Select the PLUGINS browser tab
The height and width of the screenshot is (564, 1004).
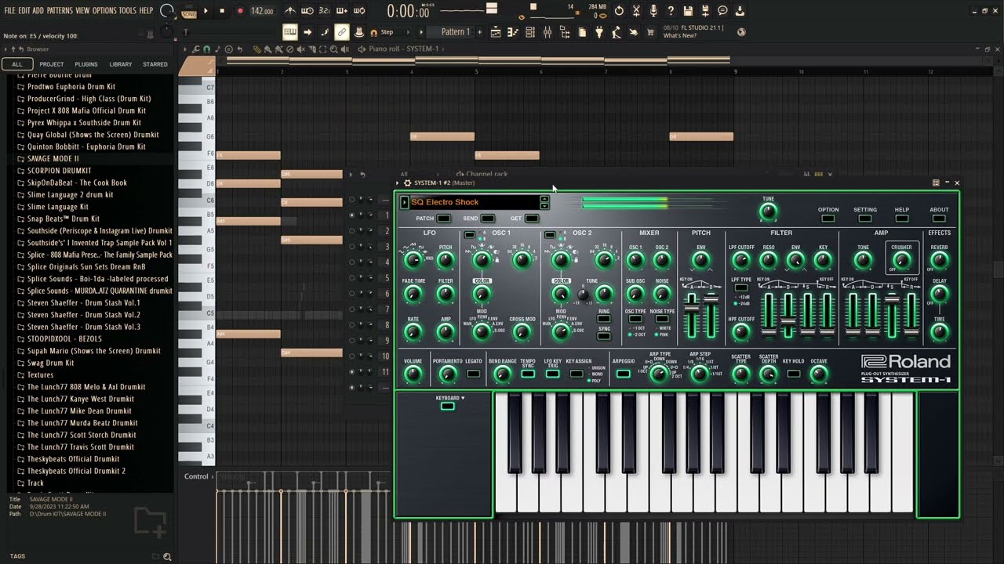point(86,64)
